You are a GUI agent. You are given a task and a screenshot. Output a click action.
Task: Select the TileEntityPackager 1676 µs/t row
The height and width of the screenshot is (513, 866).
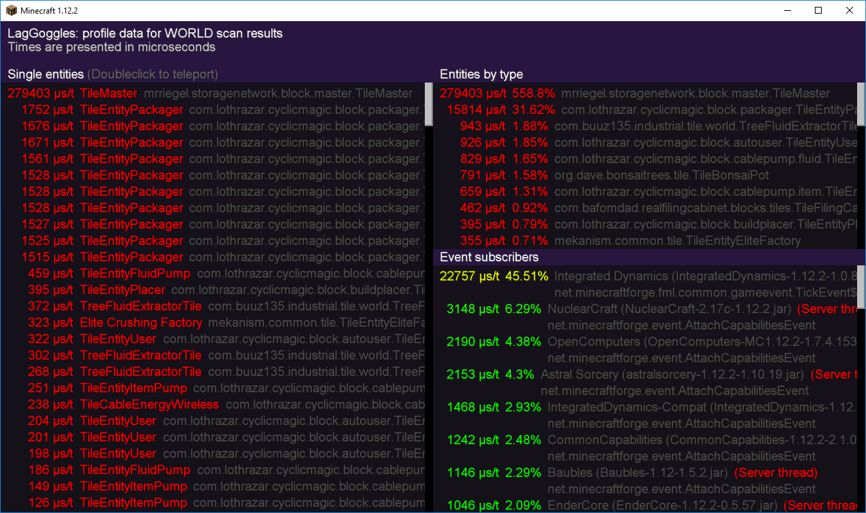pyautogui.click(x=213, y=126)
